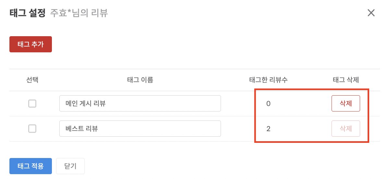
Task: Click the 태그한 리뷰수 column header
Action: pos(268,80)
